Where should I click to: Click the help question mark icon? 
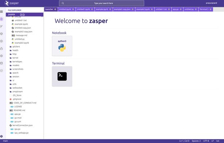click(x=1, y=136)
